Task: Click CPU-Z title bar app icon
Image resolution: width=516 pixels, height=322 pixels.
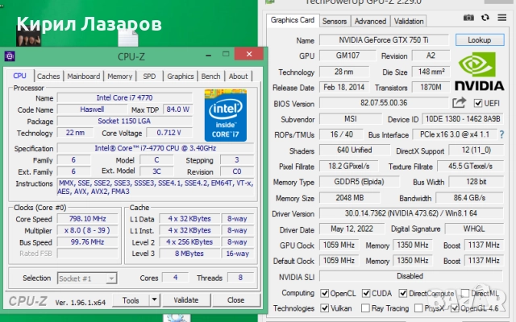Action: [10, 56]
